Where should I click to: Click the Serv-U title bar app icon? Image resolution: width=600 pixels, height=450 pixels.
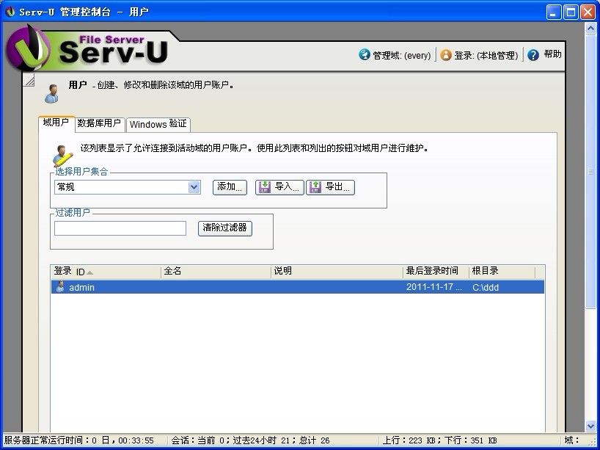10,12
